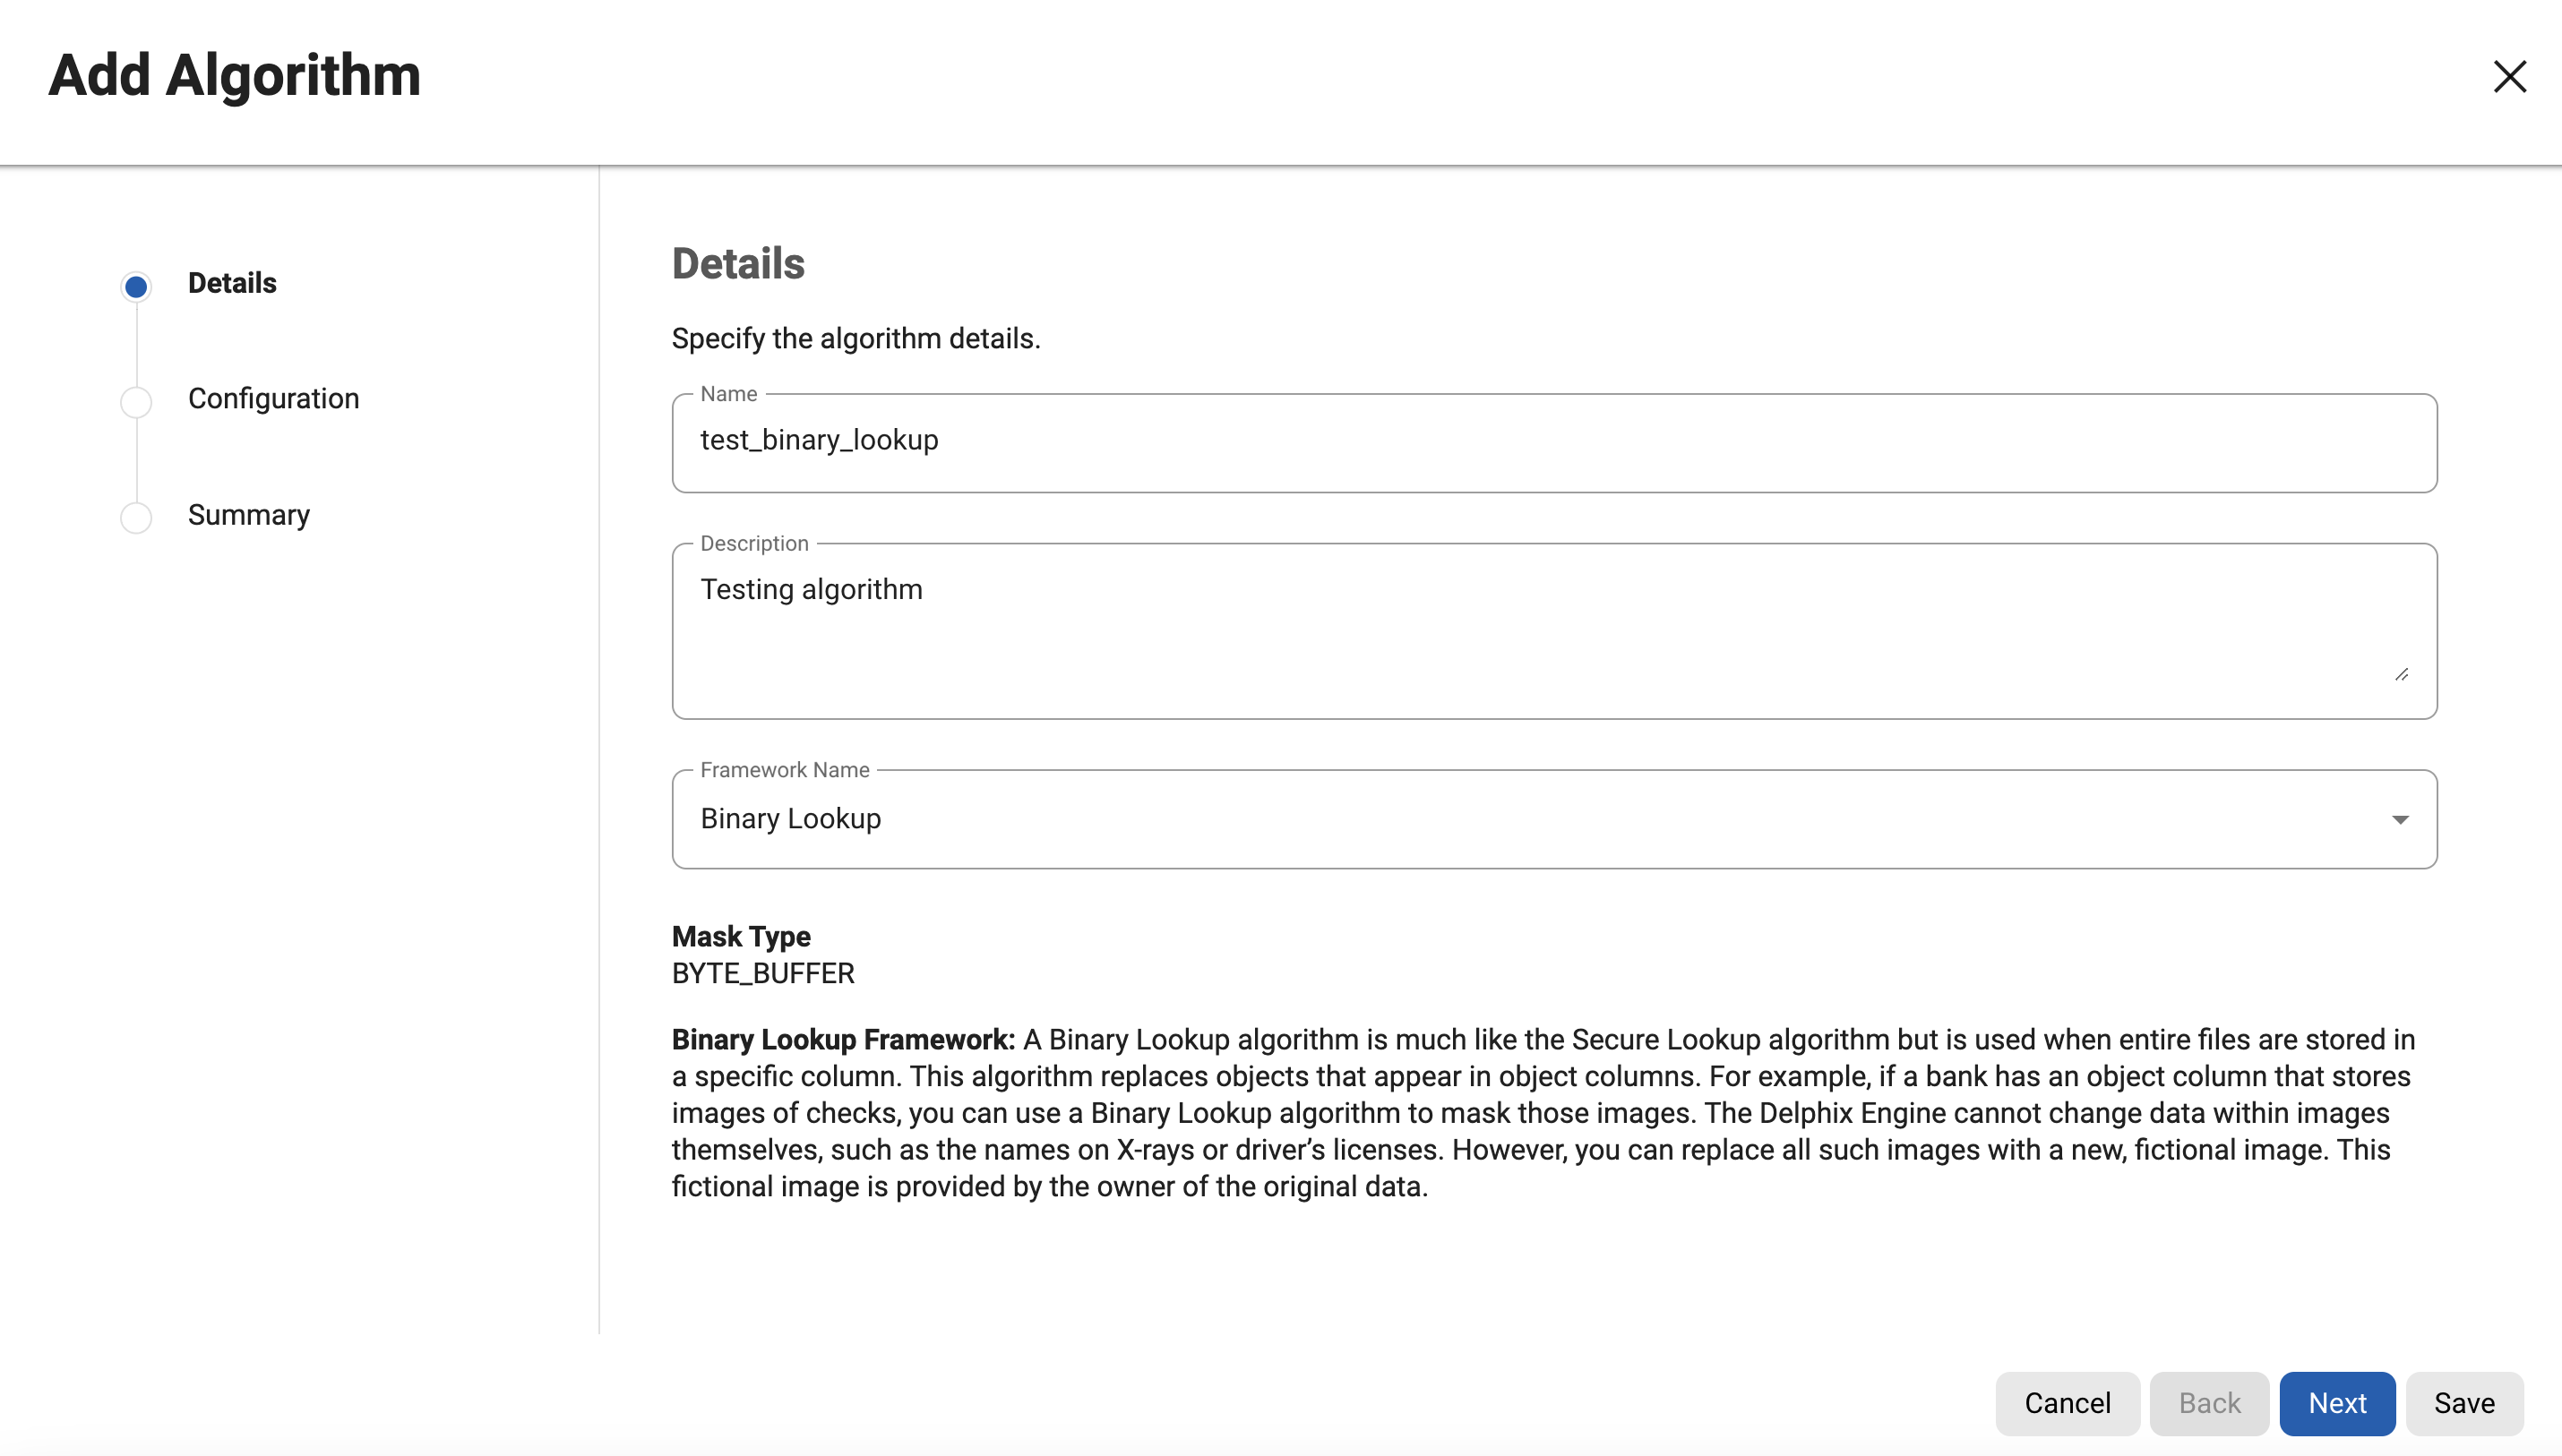Proceed with the blue Next button
The height and width of the screenshot is (1456, 2562).
[x=2337, y=1403]
